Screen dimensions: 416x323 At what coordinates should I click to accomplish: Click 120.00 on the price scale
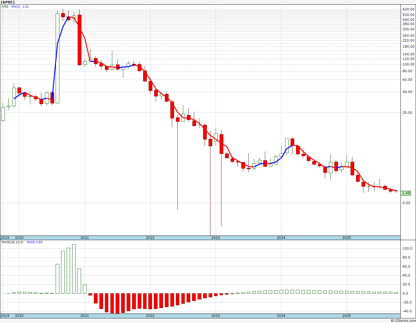click(x=408, y=59)
